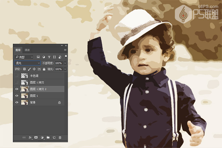
Task: Open the 类型 filter type dropdown
Action: click(24, 57)
